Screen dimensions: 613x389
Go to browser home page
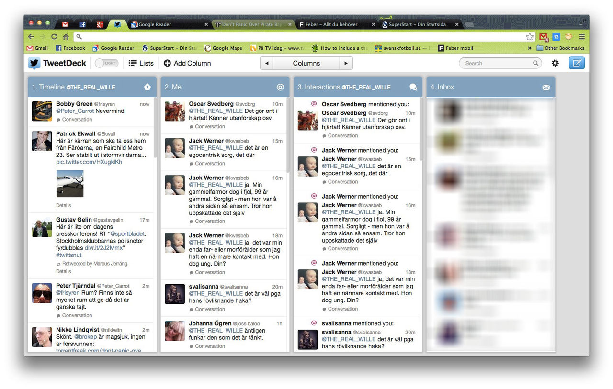(x=66, y=36)
